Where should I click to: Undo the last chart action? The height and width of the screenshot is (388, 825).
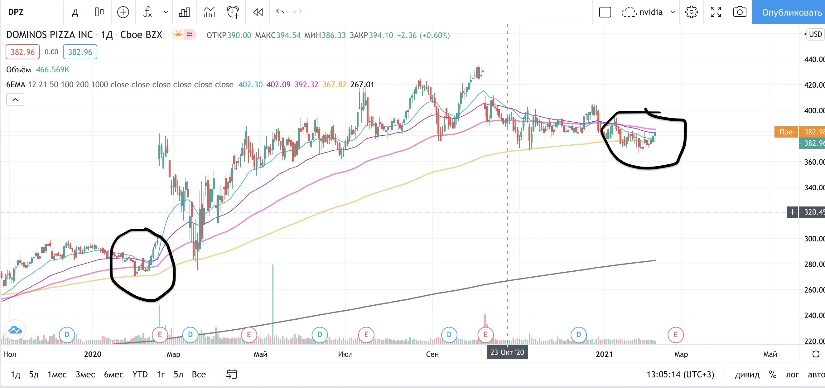(280, 12)
